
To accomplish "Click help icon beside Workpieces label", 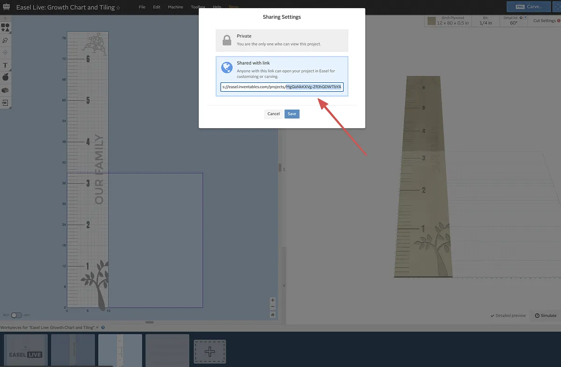I will pyautogui.click(x=103, y=328).
